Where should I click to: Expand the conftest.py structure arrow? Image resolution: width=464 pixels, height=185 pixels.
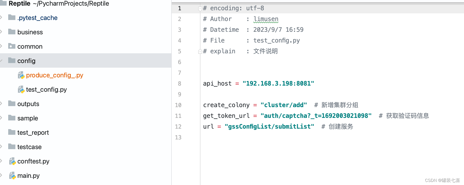(1, 161)
